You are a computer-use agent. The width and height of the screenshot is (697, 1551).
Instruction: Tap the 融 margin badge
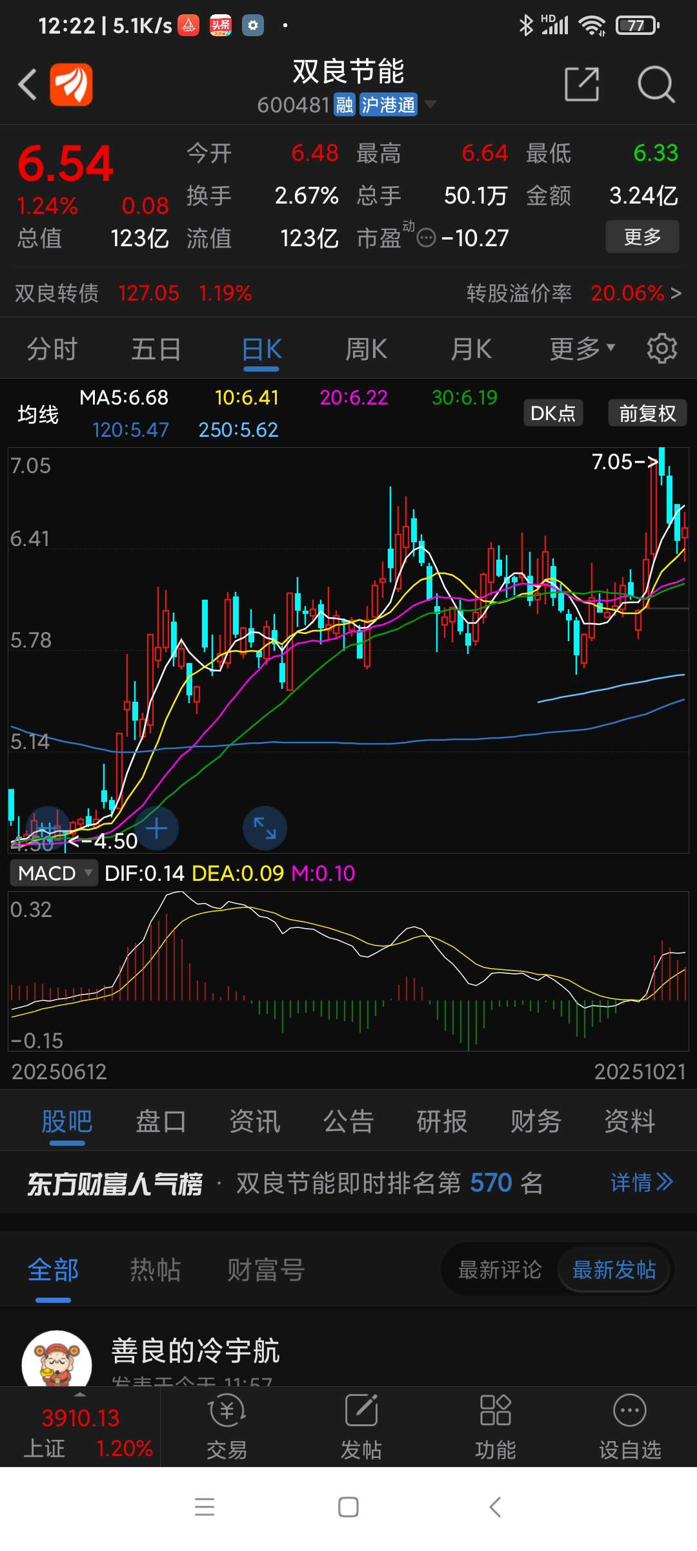(345, 105)
